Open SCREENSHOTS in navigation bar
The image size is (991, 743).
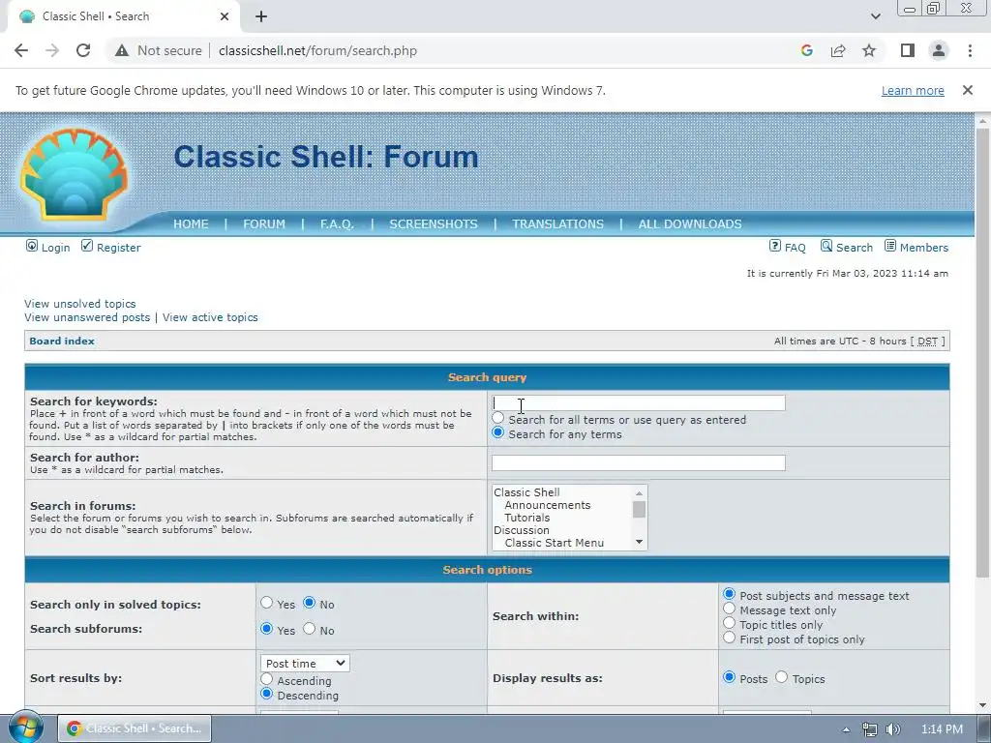coord(434,223)
